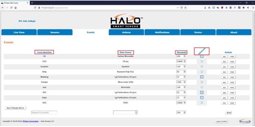Bookmark this page with the star icon
This screenshot has height=127, width=255.
tap(186, 7)
